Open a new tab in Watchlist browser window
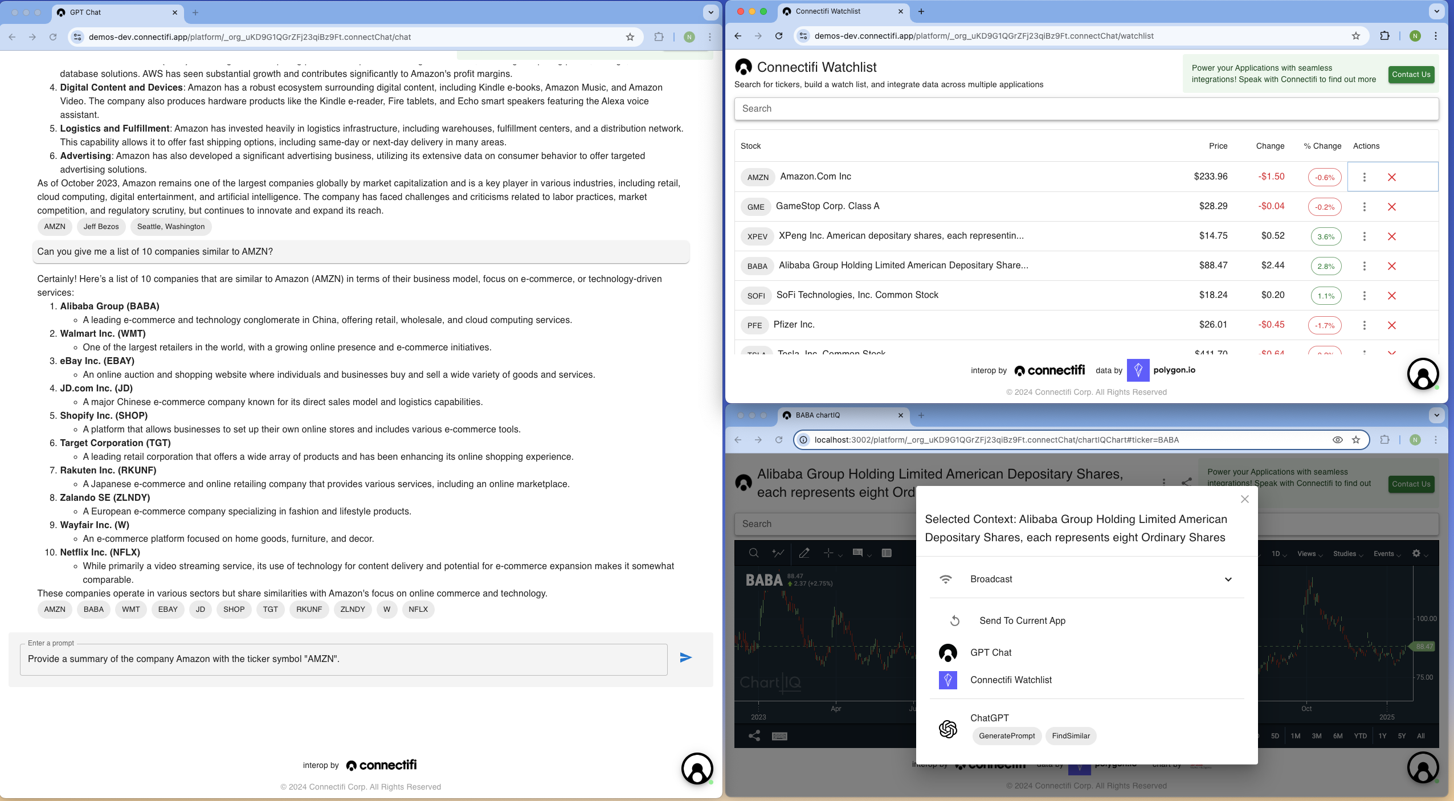This screenshot has height=801, width=1454. (x=921, y=11)
